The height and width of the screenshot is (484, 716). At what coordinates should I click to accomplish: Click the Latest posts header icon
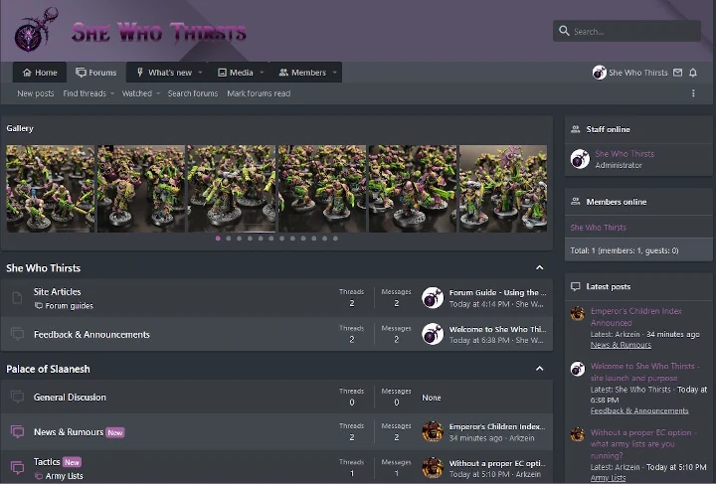tap(576, 286)
